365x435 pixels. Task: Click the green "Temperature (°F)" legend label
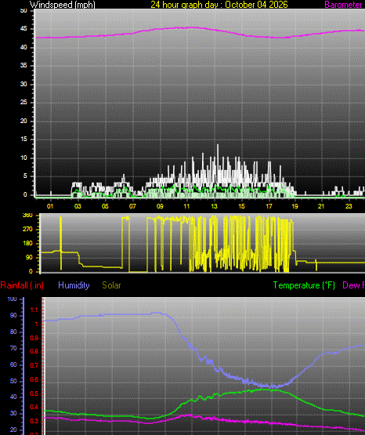coord(304,285)
